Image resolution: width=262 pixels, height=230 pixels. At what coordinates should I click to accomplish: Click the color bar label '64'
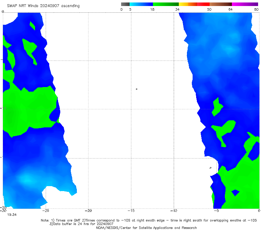click(230, 10)
